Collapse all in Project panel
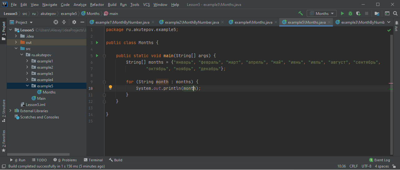 pos(64,22)
